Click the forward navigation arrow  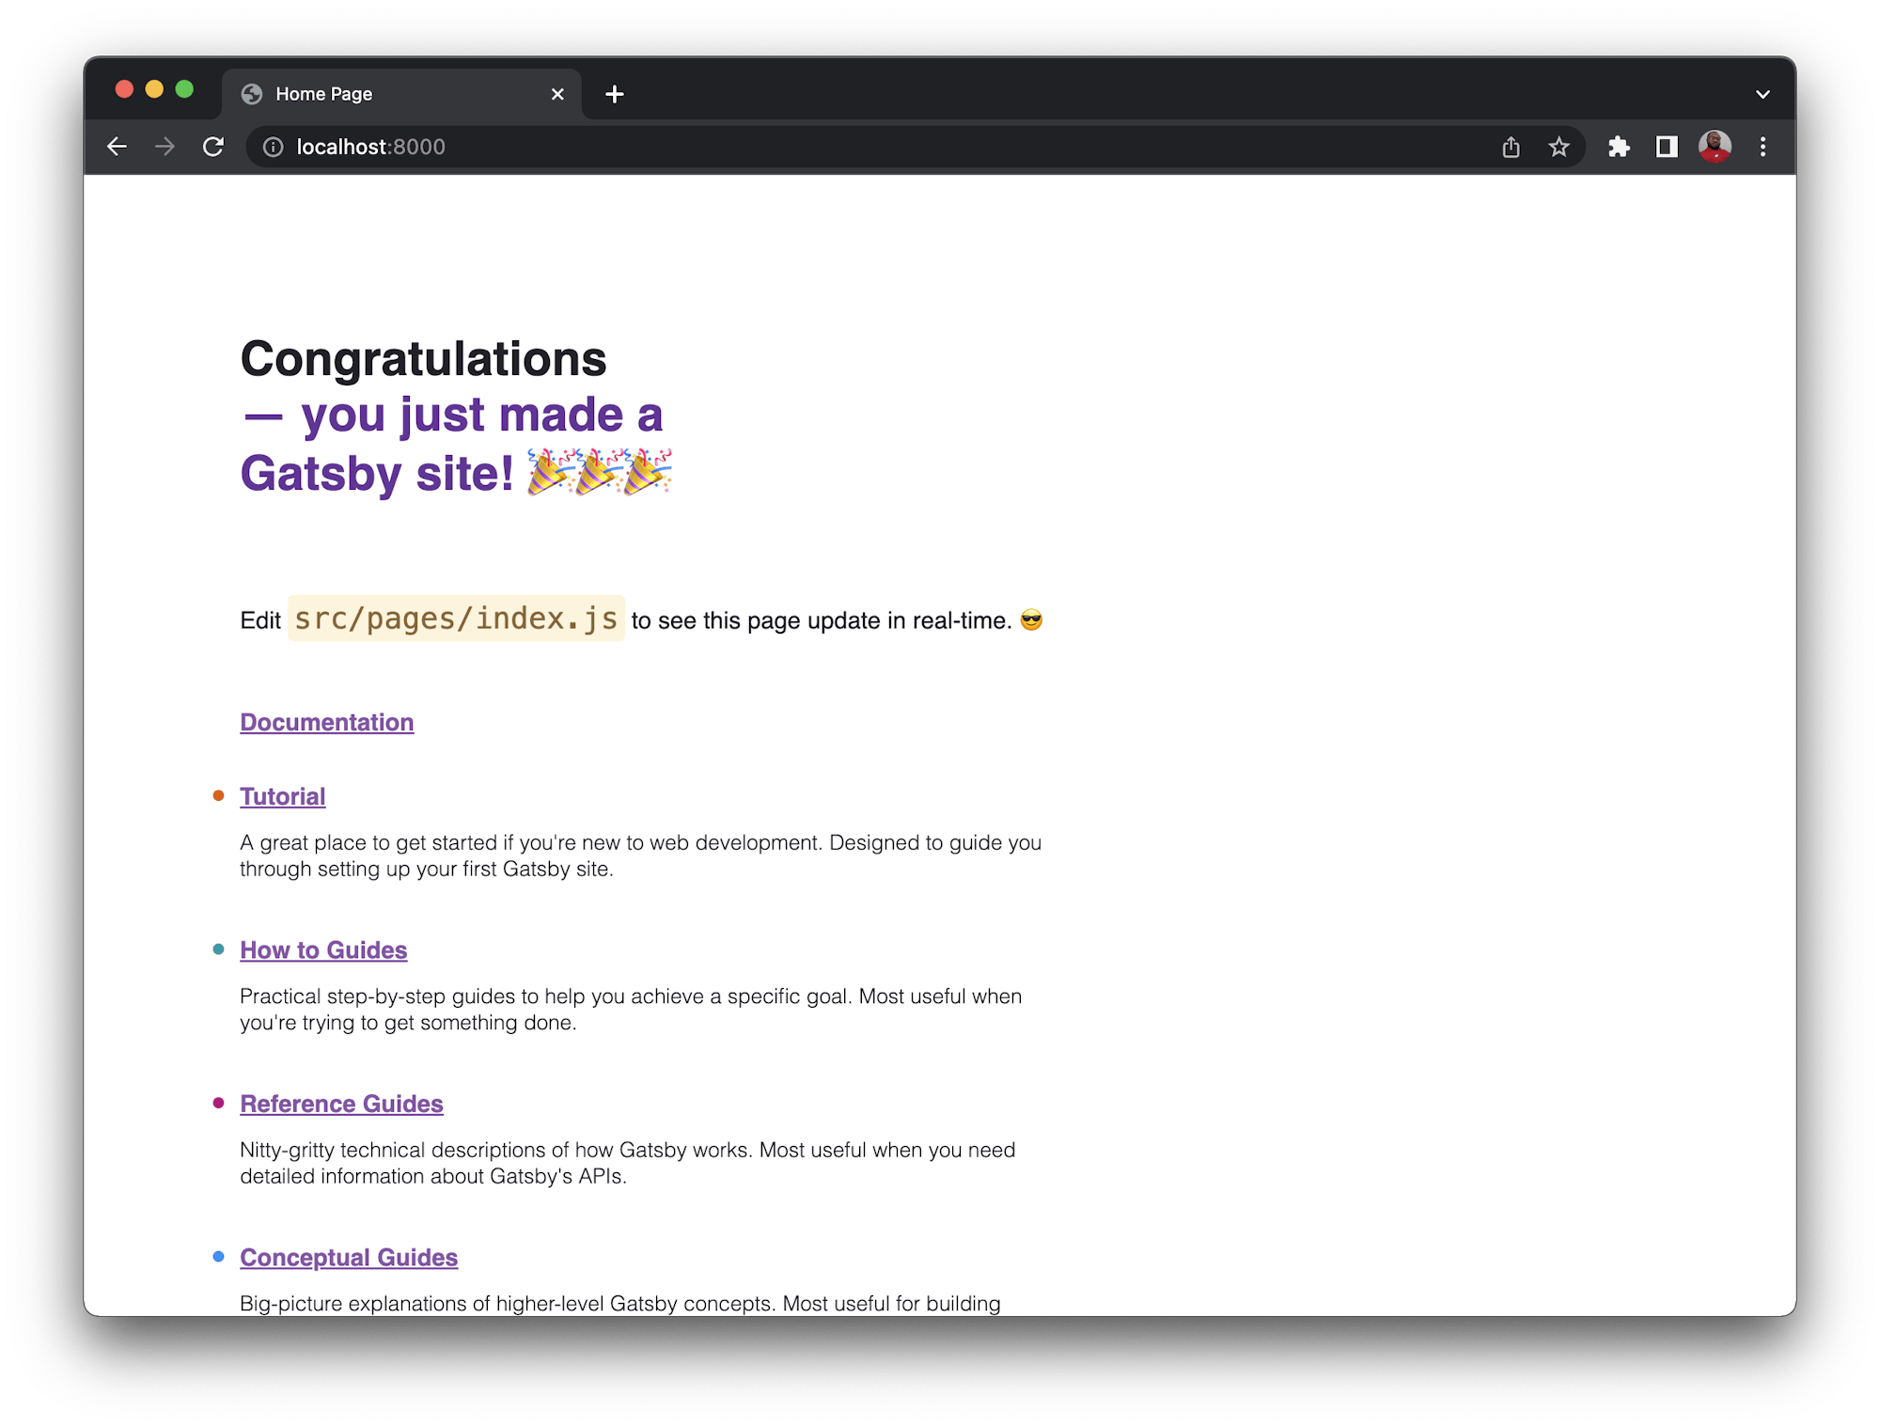coord(164,147)
